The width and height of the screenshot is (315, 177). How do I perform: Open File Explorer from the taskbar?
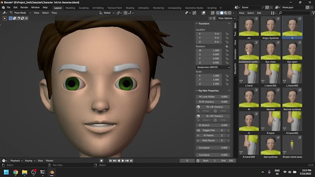[x=25, y=172]
